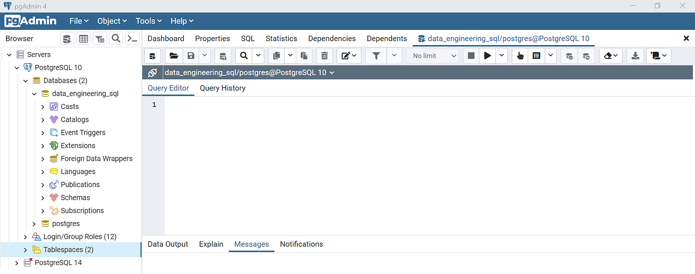The image size is (695, 274).
Task: Select the PostgreSQL 14 server
Action: point(58,263)
